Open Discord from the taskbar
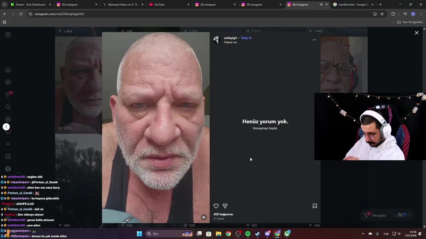426x239 pixels. coord(267,234)
